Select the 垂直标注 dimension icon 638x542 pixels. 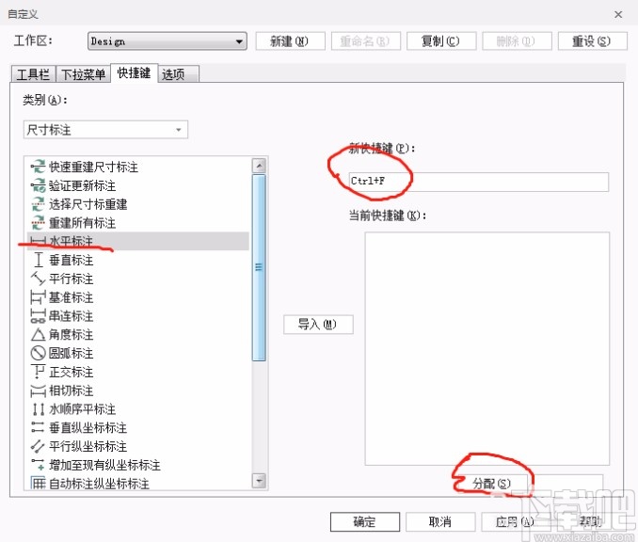(38, 260)
